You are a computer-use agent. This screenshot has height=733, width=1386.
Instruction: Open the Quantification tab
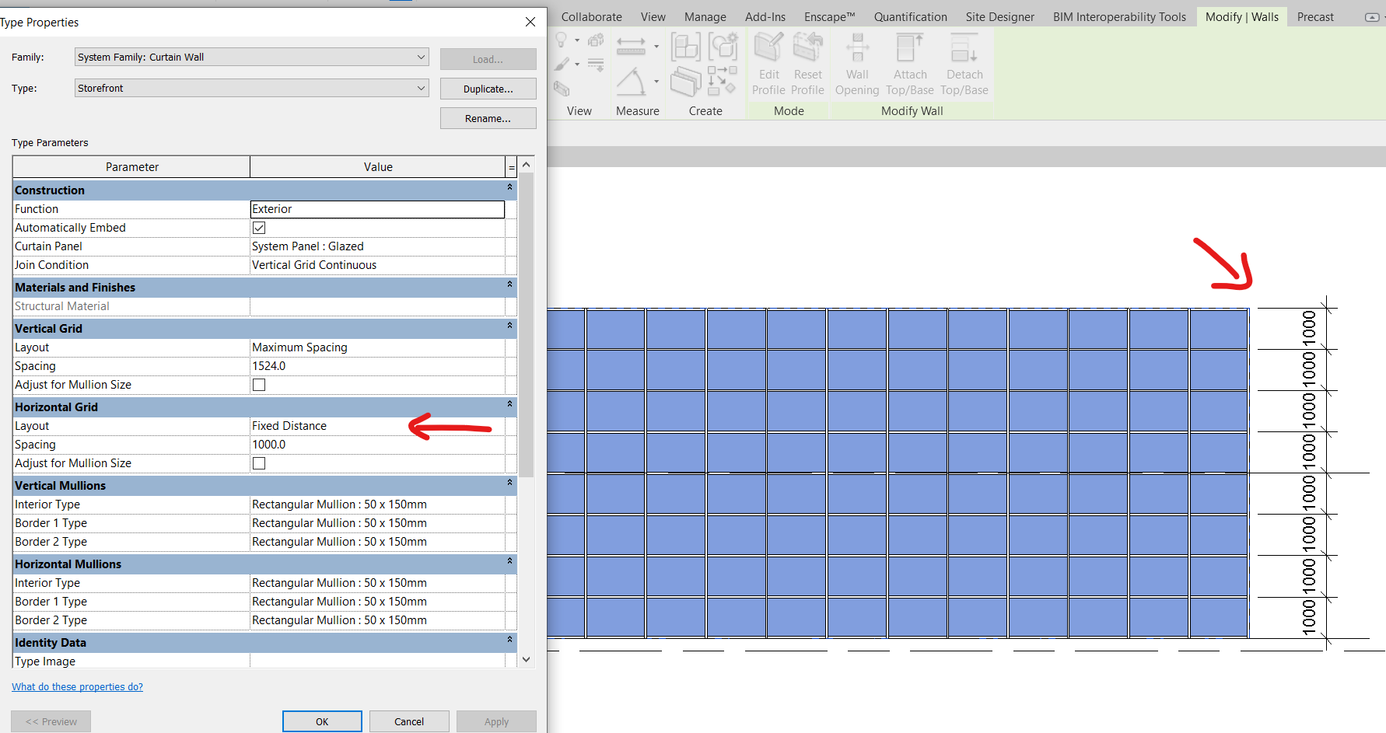pyautogui.click(x=911, y=17)
